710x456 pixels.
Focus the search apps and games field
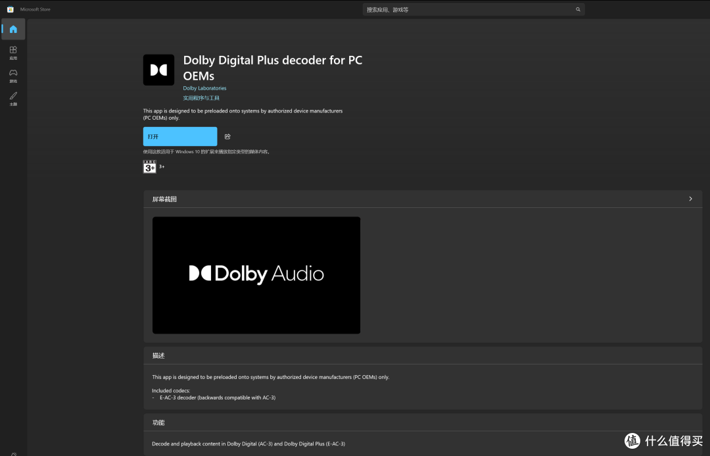473,9
